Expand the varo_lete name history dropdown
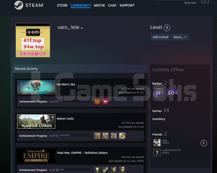The height and width of the screenshot is (173, 217). coord(82,28)
